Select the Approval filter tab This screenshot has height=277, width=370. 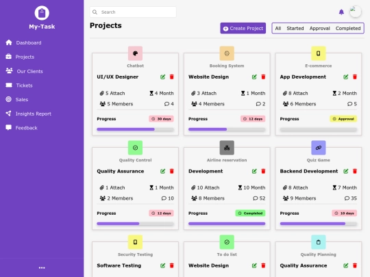[319, 28]
